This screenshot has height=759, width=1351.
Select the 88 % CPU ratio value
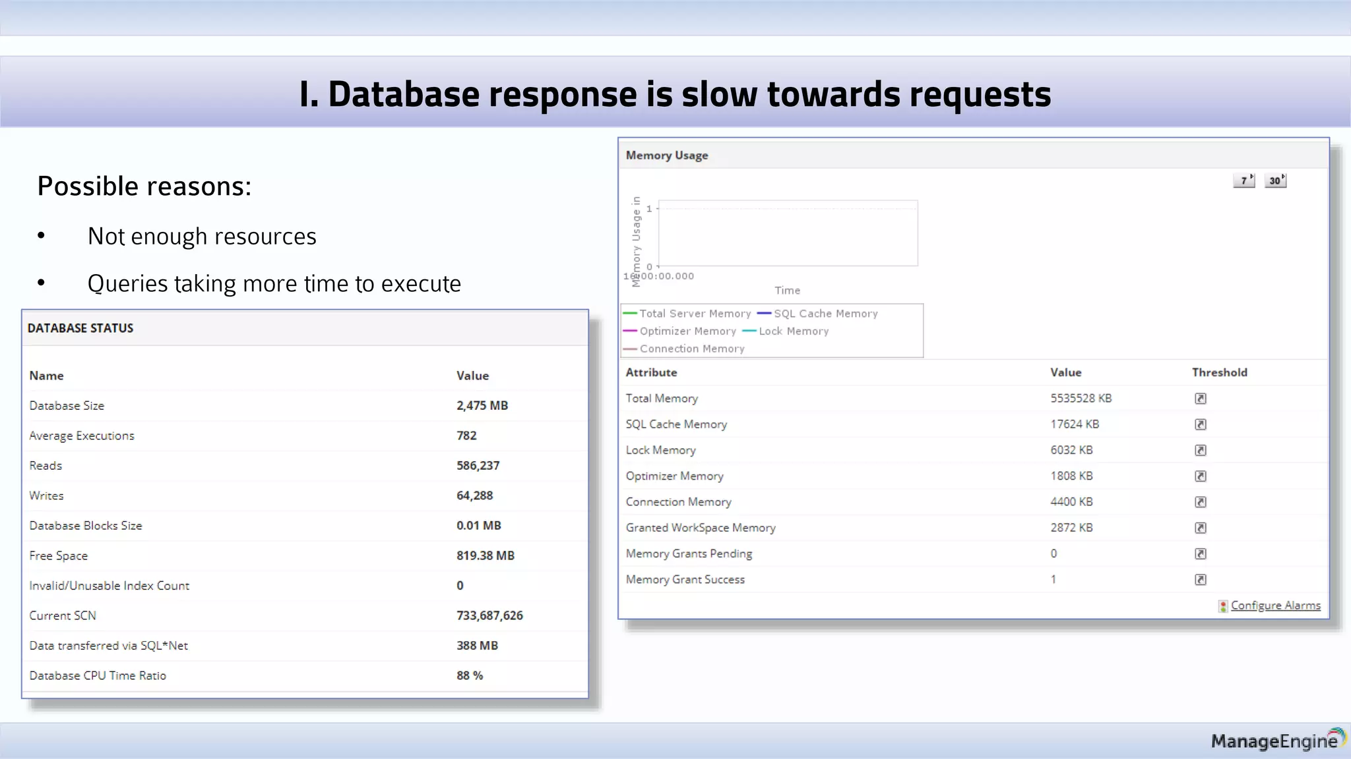(470, 675)
